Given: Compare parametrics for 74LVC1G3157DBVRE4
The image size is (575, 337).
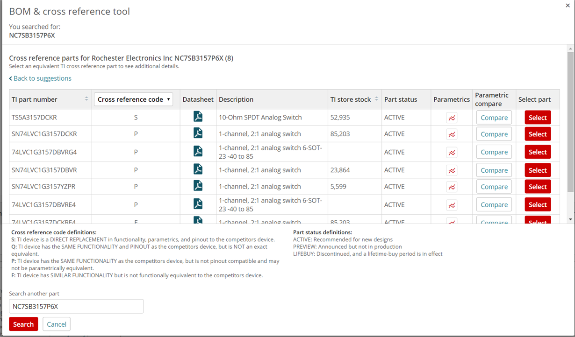Looking at the screenshot, I should [x=494, y=204].
